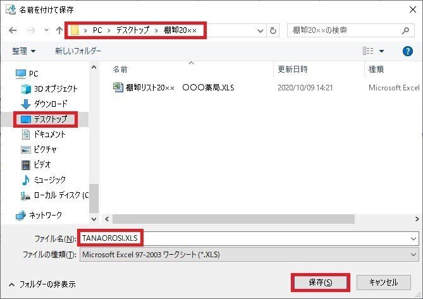Screen dimensions: 423x299
Task: Click the 3D objects cube icon
Action: (26, 89)
